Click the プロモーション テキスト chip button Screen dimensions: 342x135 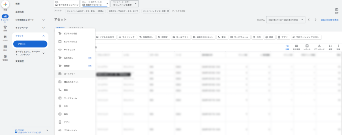pyautogui.click(x=306, y=37)
